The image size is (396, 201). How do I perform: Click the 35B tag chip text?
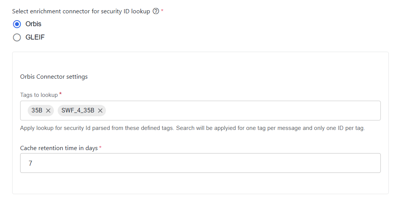(x=37, y=111)
